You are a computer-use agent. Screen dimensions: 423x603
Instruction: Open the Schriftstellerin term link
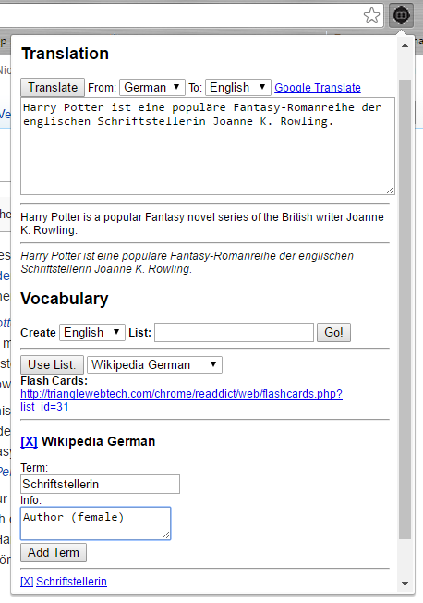pyautogui.click(x=71, y=582)
